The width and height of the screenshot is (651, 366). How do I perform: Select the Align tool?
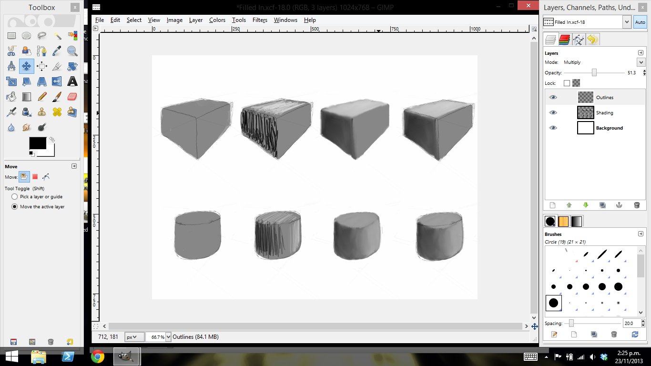[x=42, y=66]
